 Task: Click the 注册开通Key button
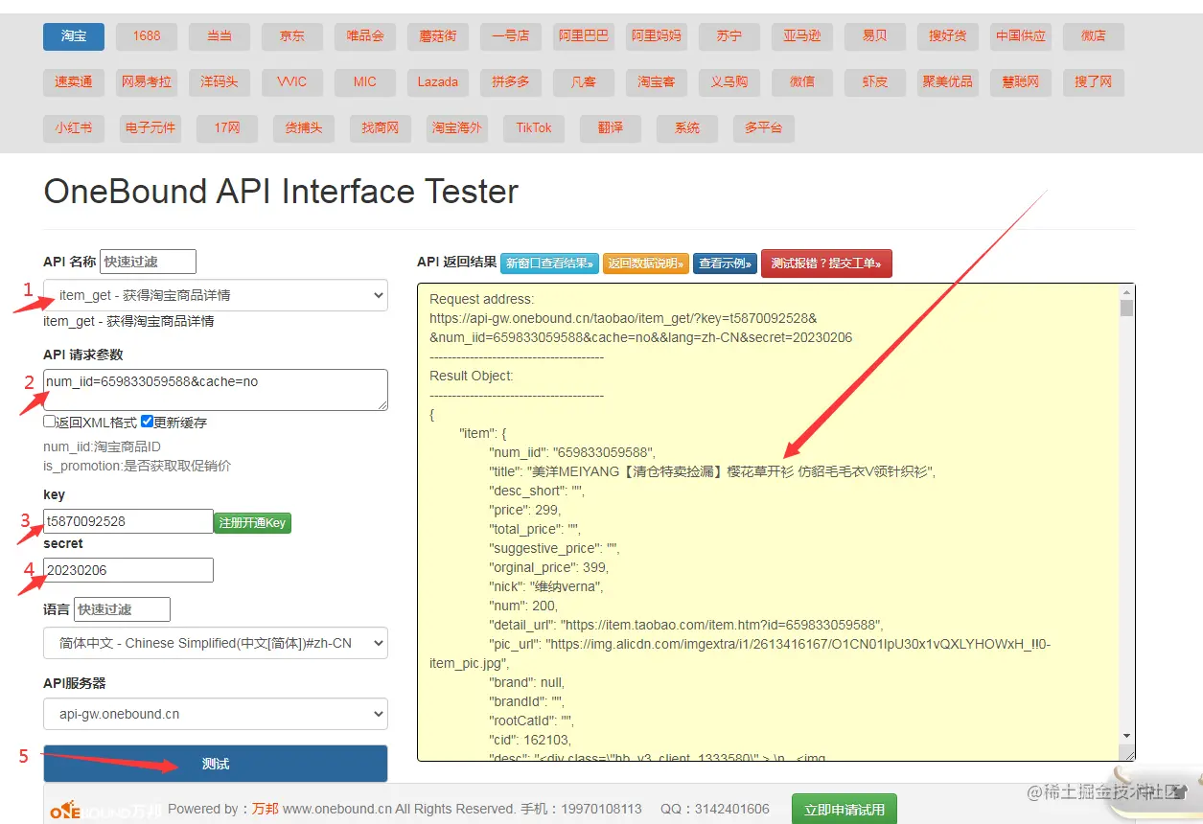252,523
